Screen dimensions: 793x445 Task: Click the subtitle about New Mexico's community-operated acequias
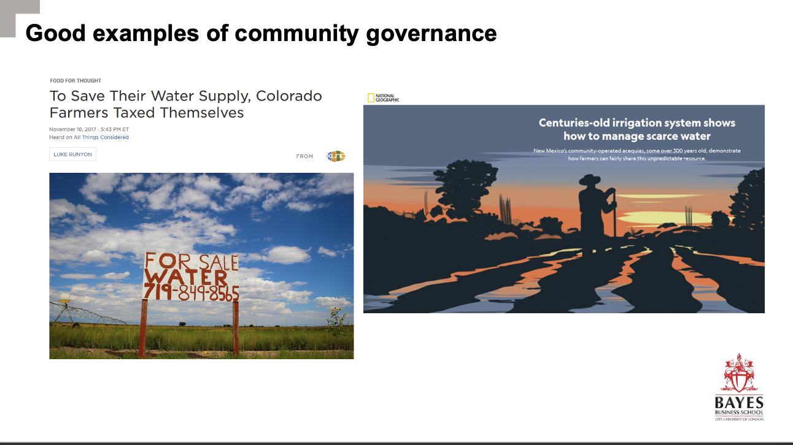pos(636,154)
